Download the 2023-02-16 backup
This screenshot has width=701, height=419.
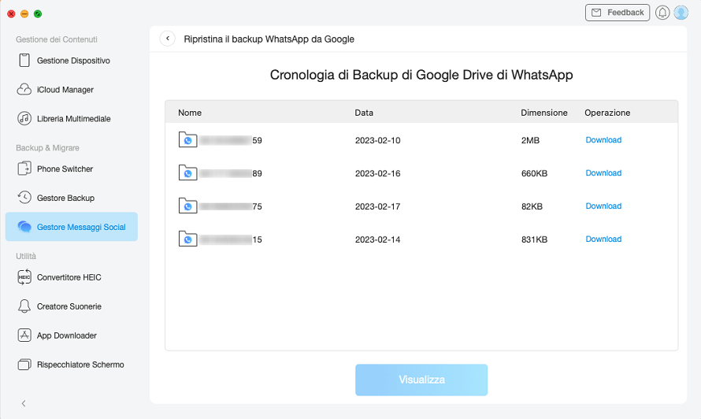coord(603,173)
